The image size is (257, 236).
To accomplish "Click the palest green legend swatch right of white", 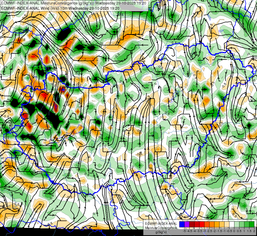I will click(237, 224).
